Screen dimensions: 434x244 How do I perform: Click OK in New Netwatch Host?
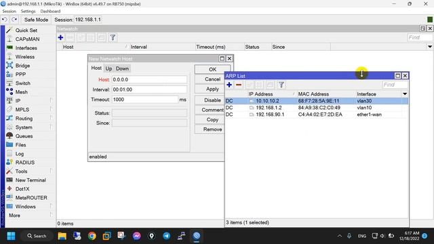[x=212, y=69]
